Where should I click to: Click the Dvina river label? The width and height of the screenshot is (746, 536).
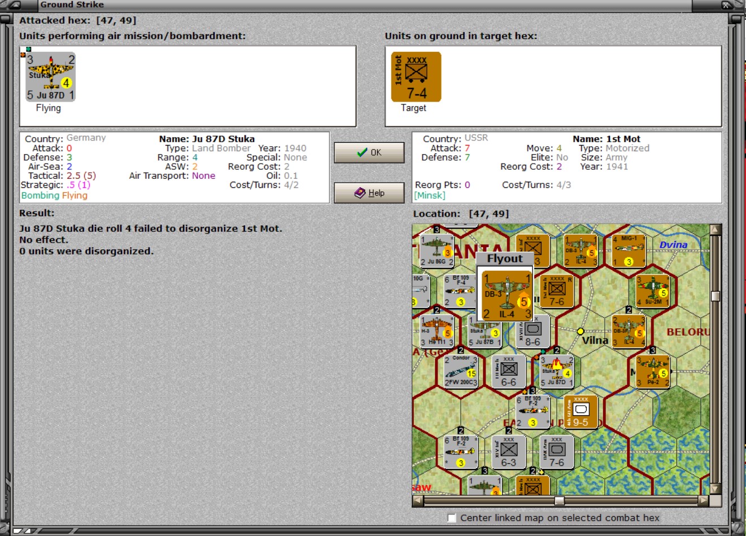673,244
